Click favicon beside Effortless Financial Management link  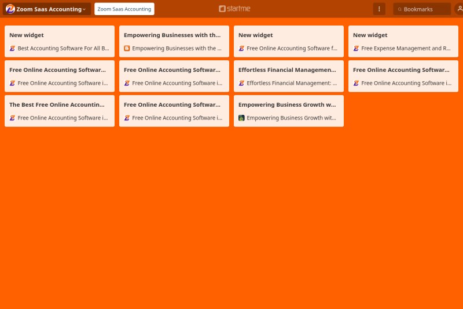[241, 83]
